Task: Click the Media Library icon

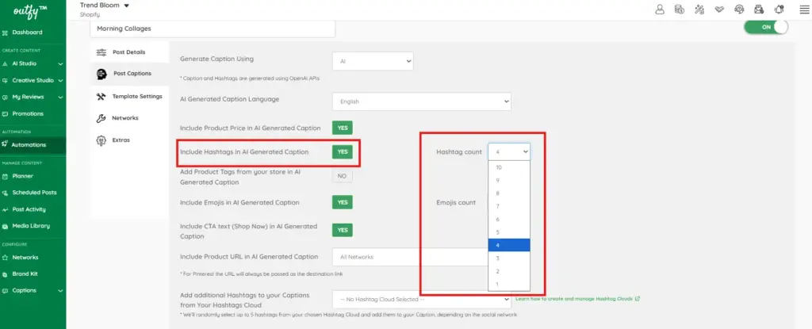Action: tap(6, 227)
